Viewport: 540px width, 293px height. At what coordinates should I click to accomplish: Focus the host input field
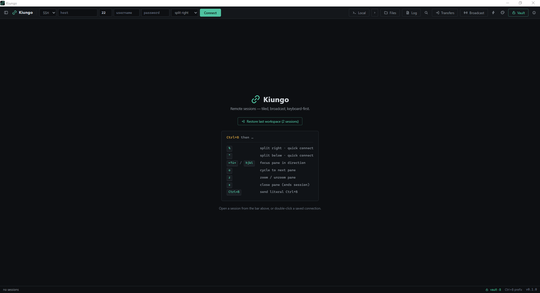[78, 13]
